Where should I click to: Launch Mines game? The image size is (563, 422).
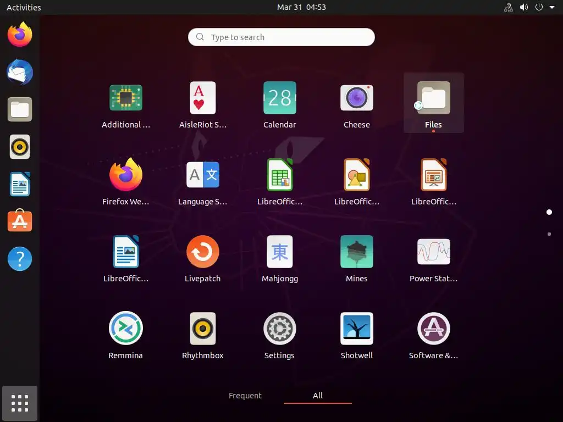click(356, 251)
